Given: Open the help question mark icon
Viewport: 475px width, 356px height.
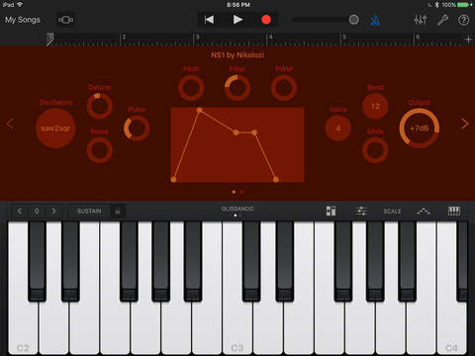Looking at the screenshot, I should [x=464, y=20].
